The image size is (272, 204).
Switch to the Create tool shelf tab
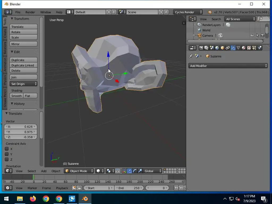tap(5, 33)
